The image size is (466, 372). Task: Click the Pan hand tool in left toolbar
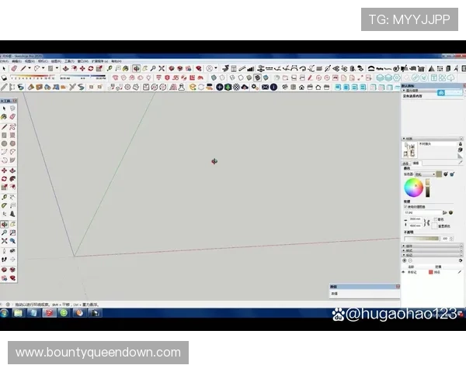point(12,224)
